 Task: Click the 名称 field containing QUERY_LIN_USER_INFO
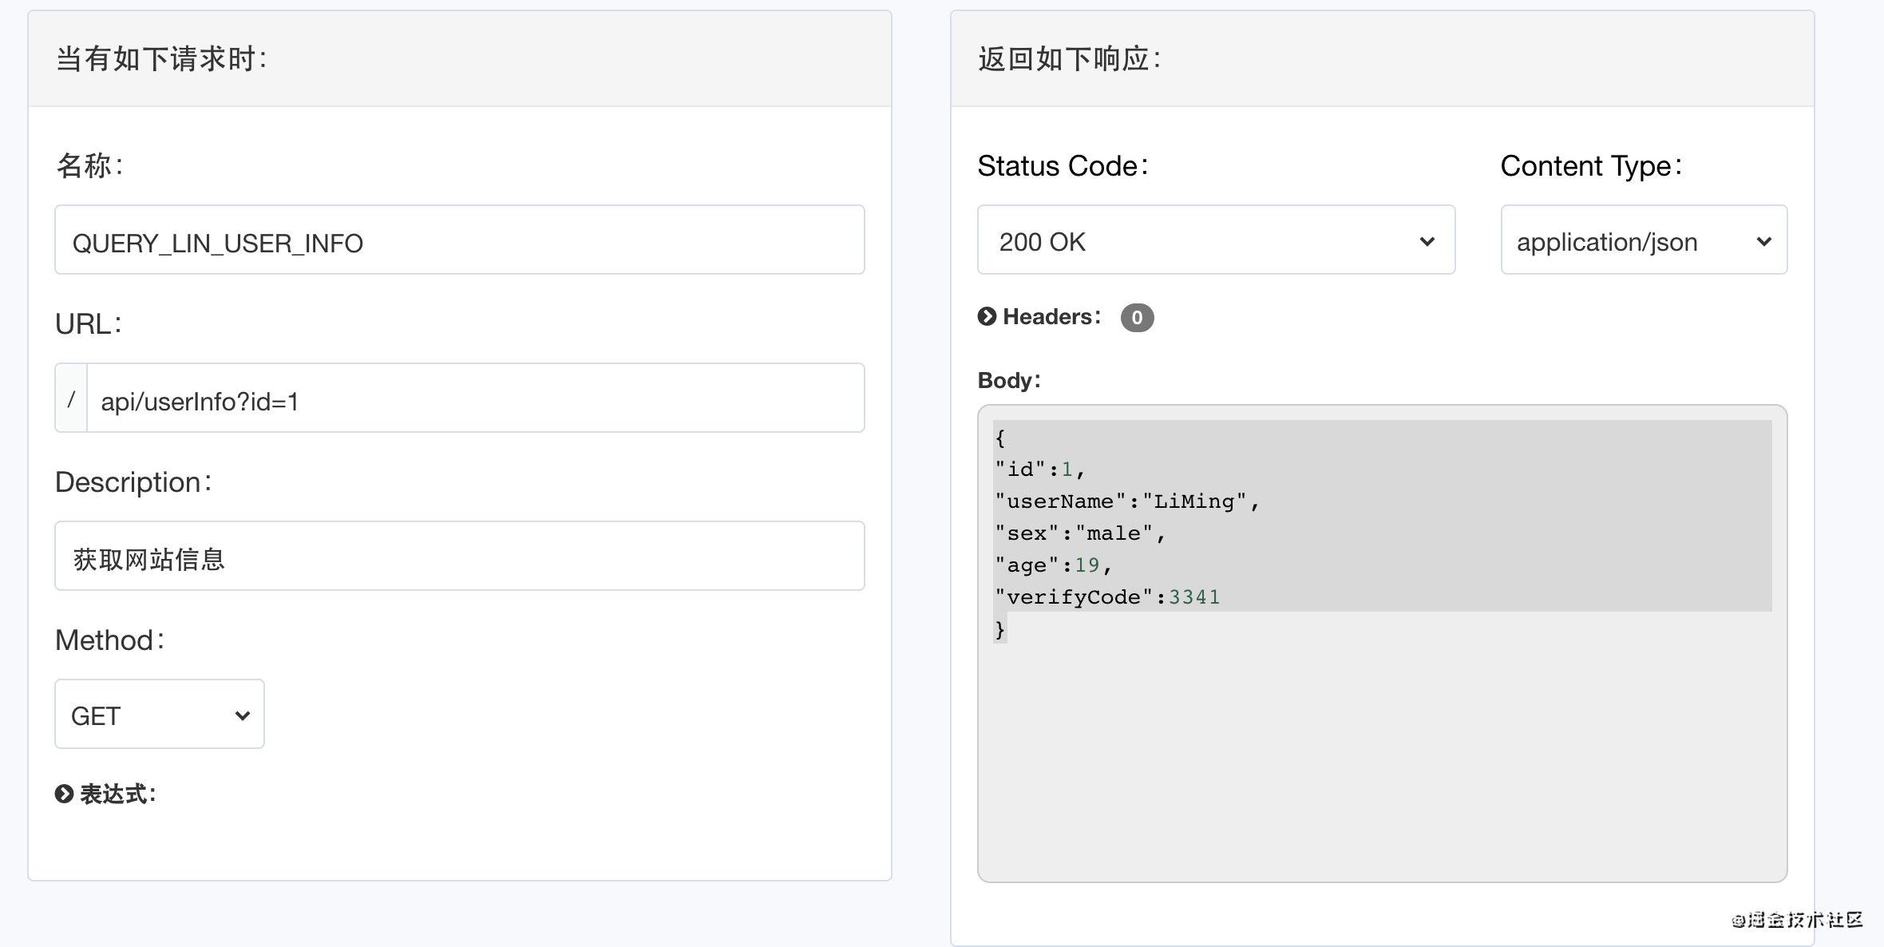point(459,240)
